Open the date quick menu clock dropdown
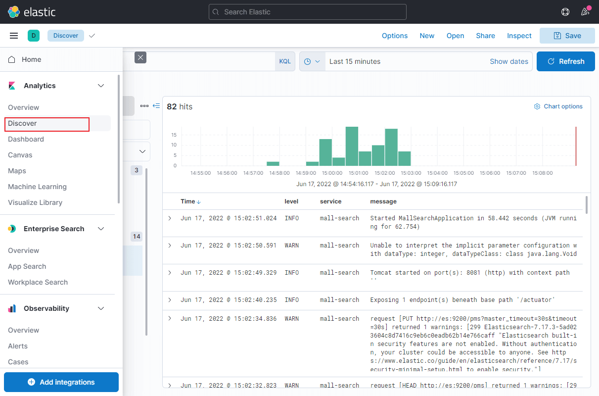 pos(312,61)
